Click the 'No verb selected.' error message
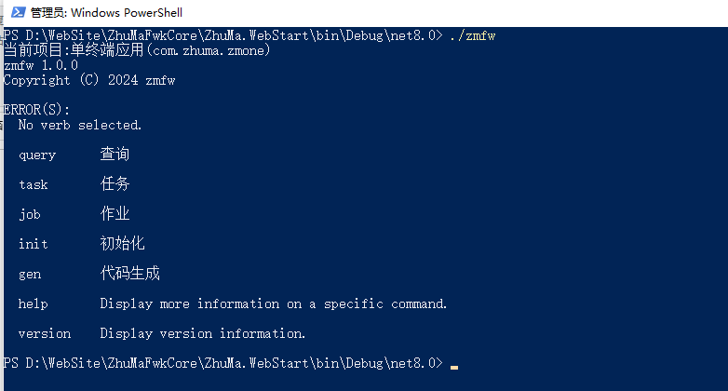Screen dimensions: 728x391 80,125
